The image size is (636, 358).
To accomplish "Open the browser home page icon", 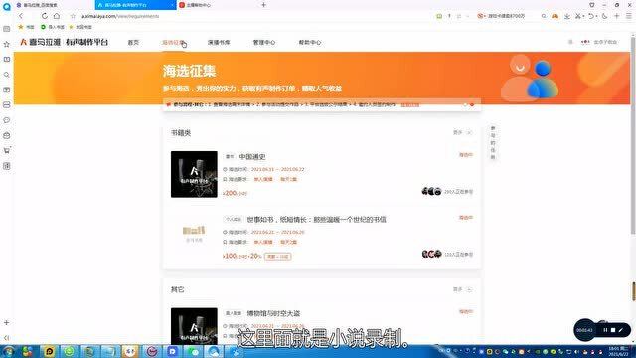I will pyautogui.click(x=57, y=16).
